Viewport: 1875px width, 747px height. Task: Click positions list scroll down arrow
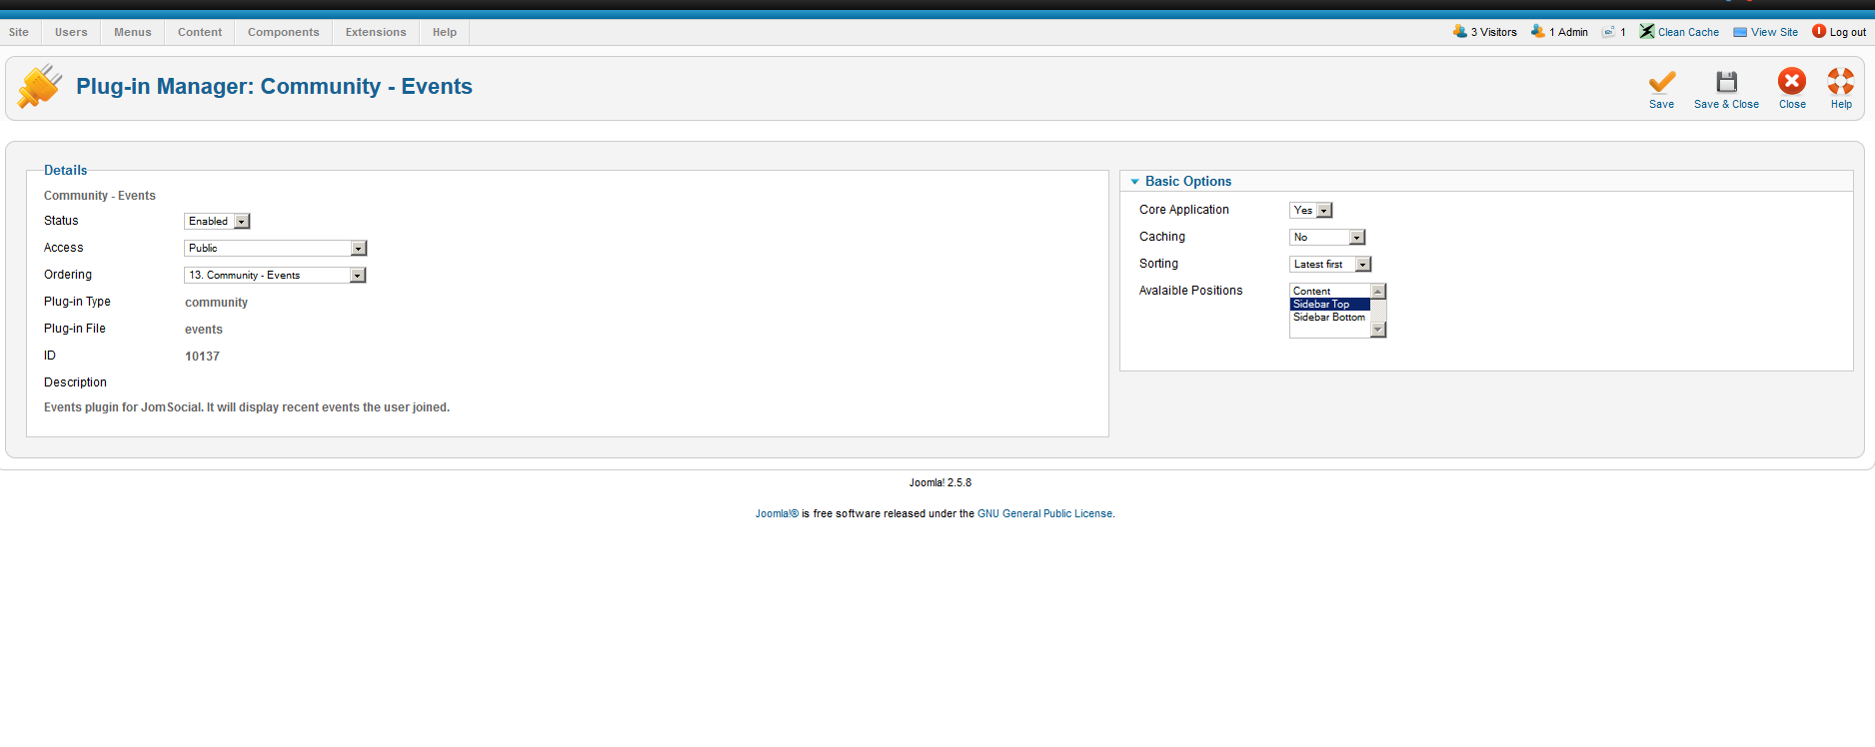(1378, 330)
